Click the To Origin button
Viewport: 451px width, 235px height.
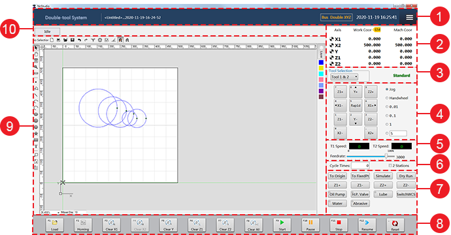click(x=337, y=176)
